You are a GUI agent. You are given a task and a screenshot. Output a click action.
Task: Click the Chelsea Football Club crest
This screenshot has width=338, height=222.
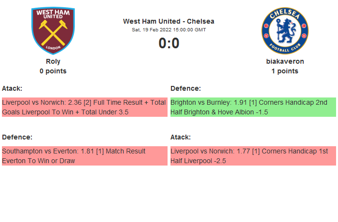[285, 30]
